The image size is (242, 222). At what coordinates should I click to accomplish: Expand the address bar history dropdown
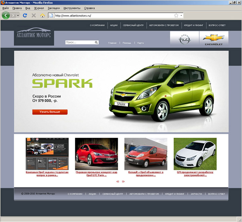click(x=181, y=15)
